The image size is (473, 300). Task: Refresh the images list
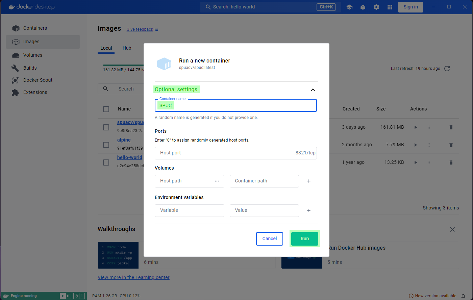click(447, 69)
